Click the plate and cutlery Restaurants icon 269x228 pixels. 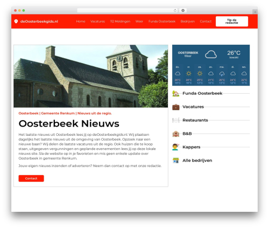pos(176,120)
